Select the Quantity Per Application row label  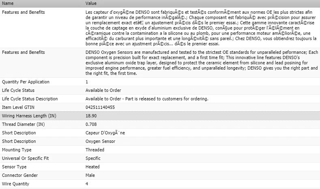pyautogui.click(x=26, y=82)
